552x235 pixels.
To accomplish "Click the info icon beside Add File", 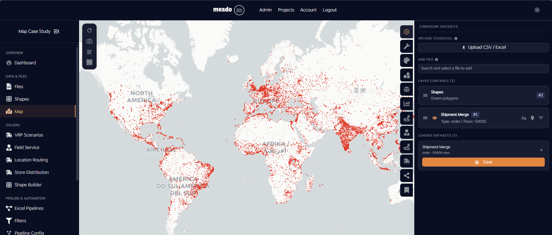I will (436, 59).
